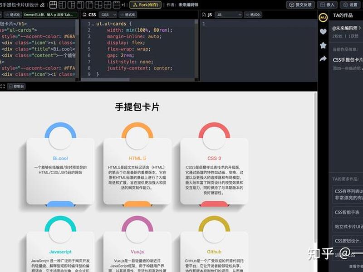Screen dimensions: 363x272
Task: Click the Javascript card title
Action: click(60, 252)
